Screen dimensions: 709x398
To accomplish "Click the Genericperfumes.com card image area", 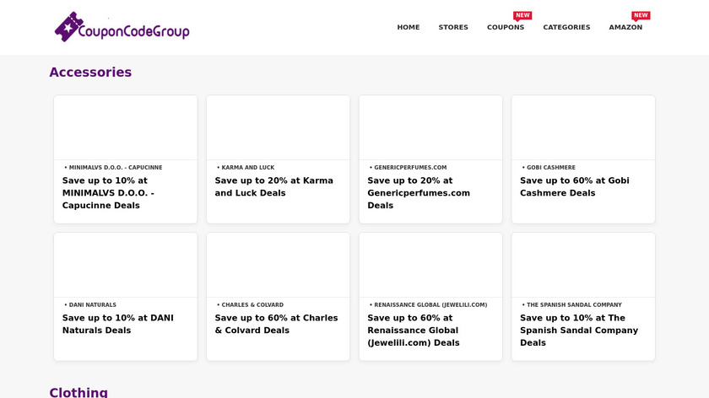I will pyautogui.click(x=430, y=127).
